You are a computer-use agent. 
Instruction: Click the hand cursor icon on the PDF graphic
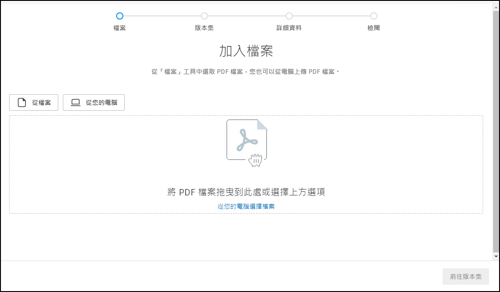click(x=255, y=160)
